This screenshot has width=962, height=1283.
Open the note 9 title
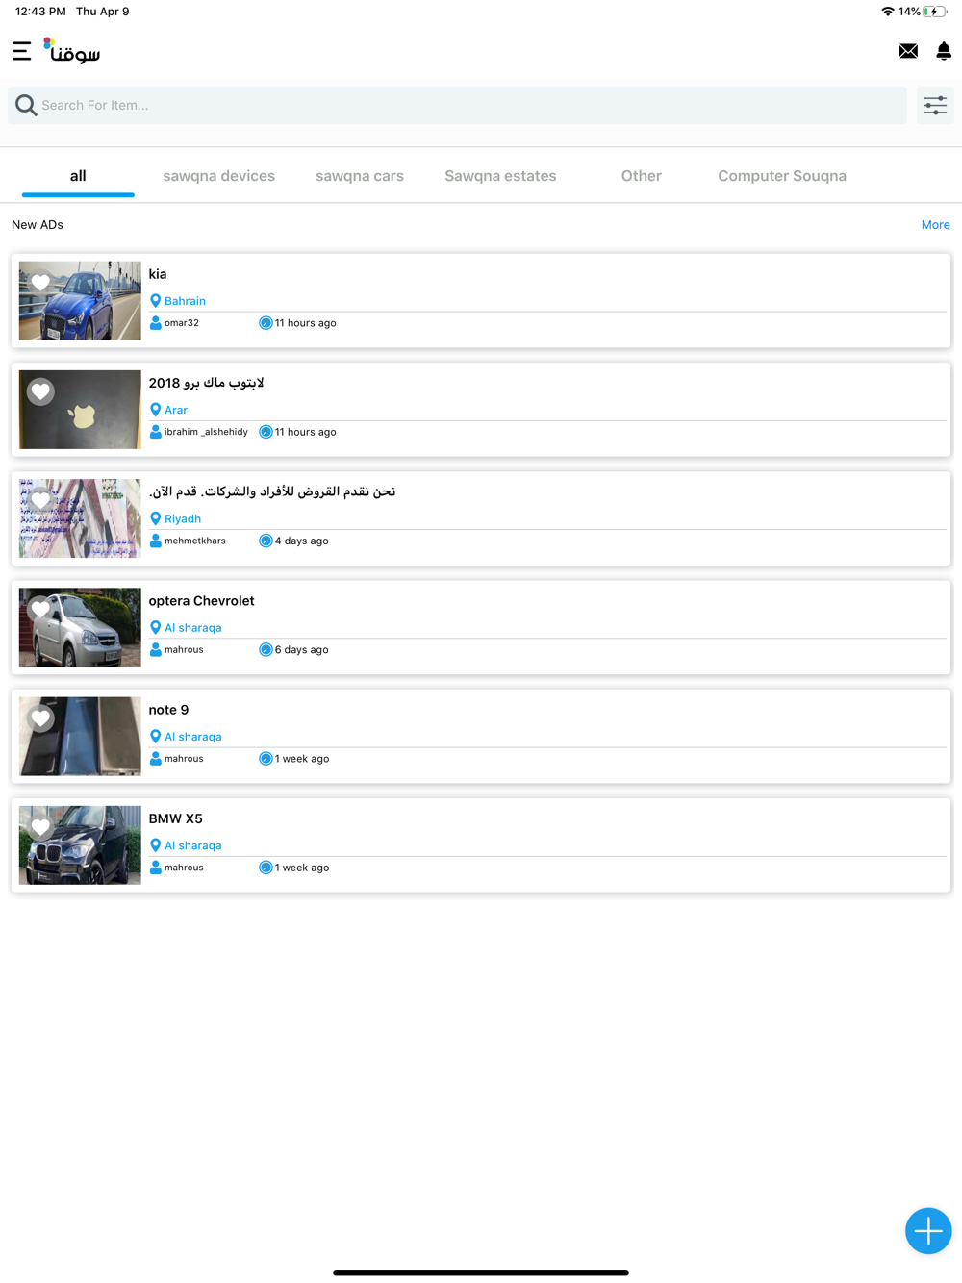pos(168,710)
